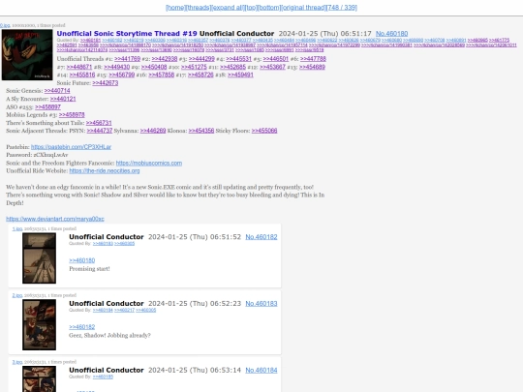Open the Sonic Genesis thread link

pyautogui.click(x=57, y=91)
